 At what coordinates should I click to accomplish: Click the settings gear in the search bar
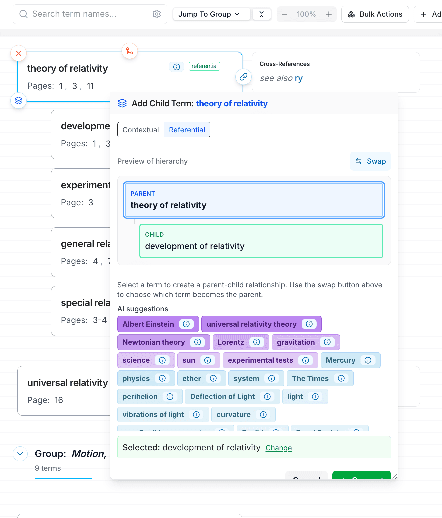(x=157, y=14)
